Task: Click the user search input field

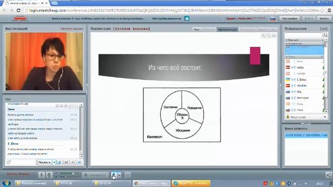Action: point(303,35)
